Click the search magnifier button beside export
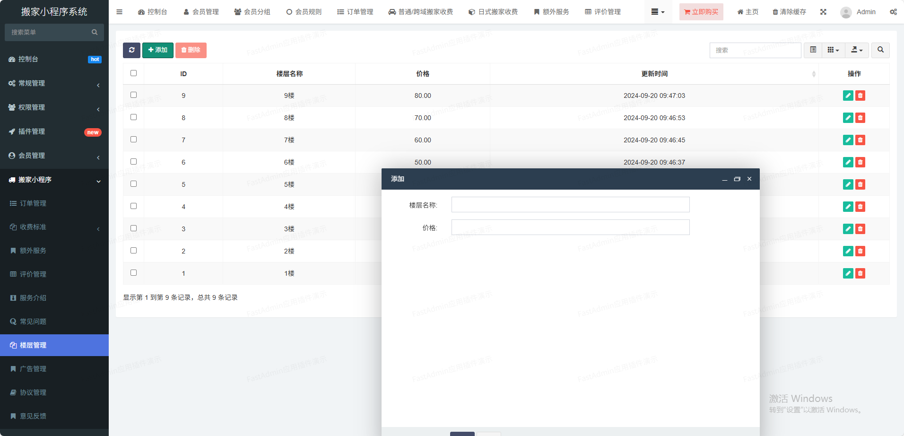904x436 pixels. [x=880, y=50]
